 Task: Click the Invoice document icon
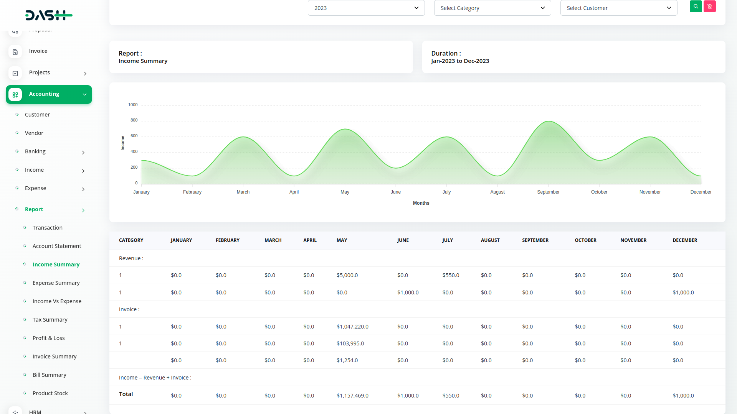click(x=15, y=52)
